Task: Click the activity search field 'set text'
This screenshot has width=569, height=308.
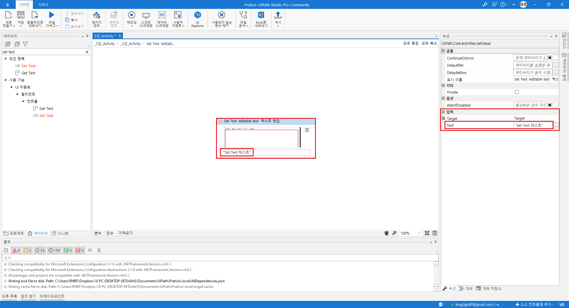Action: (43, 52)
